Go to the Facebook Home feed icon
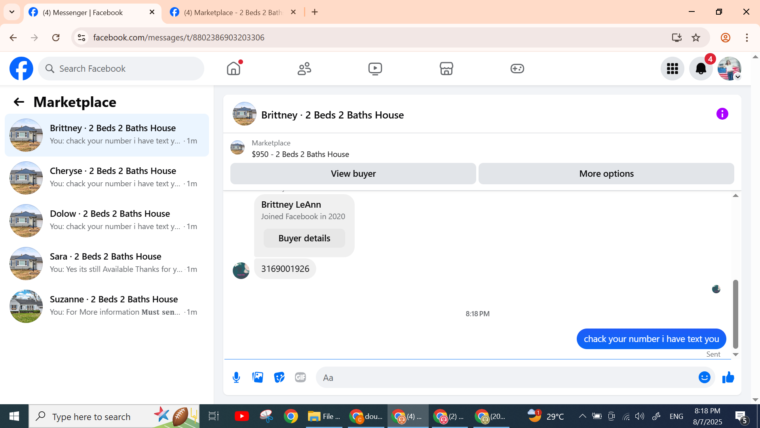 click(x=234, y=69)
